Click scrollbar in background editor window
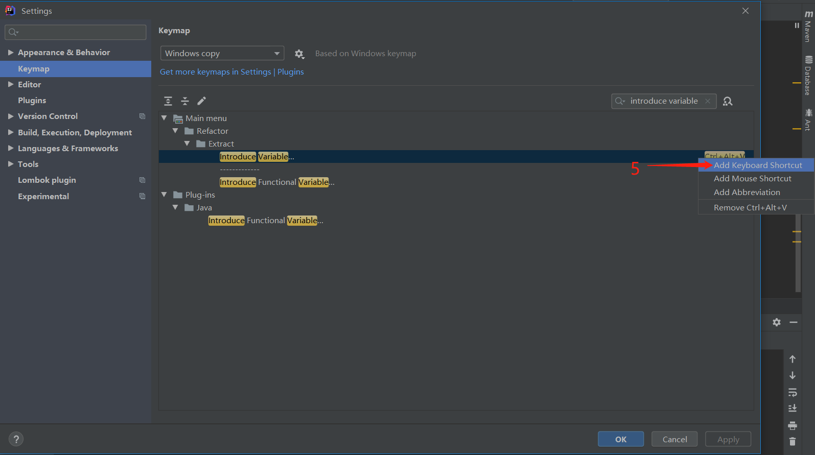 pos(798,254)
